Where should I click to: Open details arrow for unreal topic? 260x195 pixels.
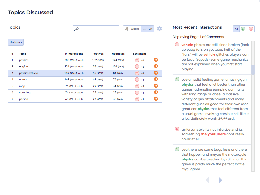pos(156,79)
